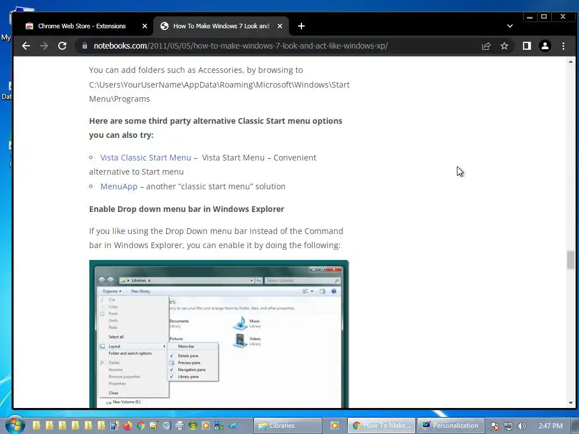Click the scrollbar down arrow

click(x=571, y=403)
